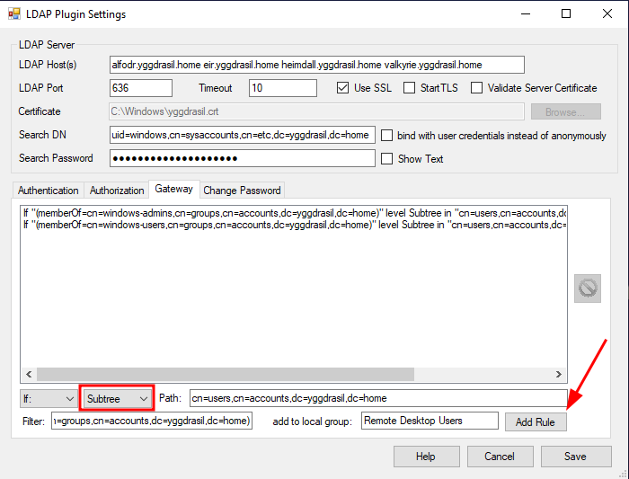629x479 pixels.
Task: Click the rules list horizontal scrollbar thumb
Action: [x=226, y=374]
